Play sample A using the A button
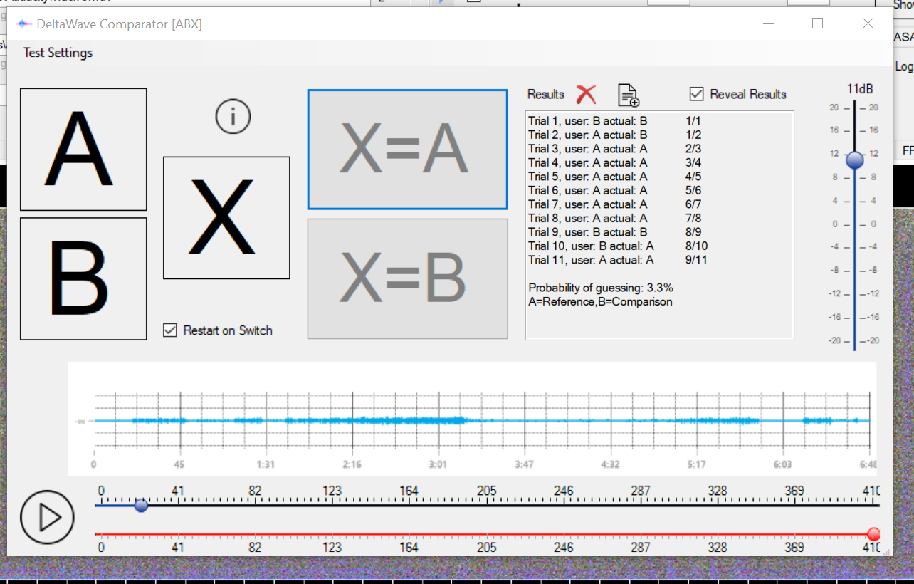 click(83, 150)
